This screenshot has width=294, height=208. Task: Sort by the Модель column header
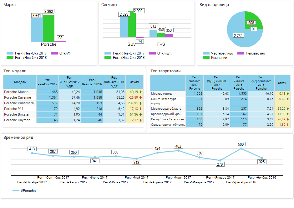pyautogui.click(x=20, y=82)
